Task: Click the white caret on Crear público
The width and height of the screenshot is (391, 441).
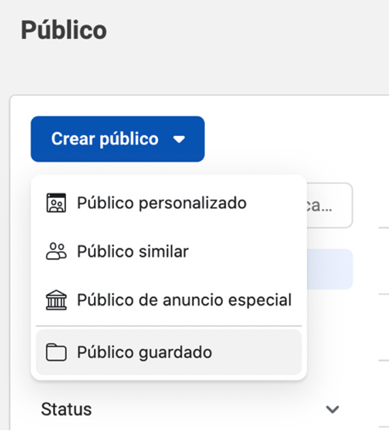Action: click(179, 139)
